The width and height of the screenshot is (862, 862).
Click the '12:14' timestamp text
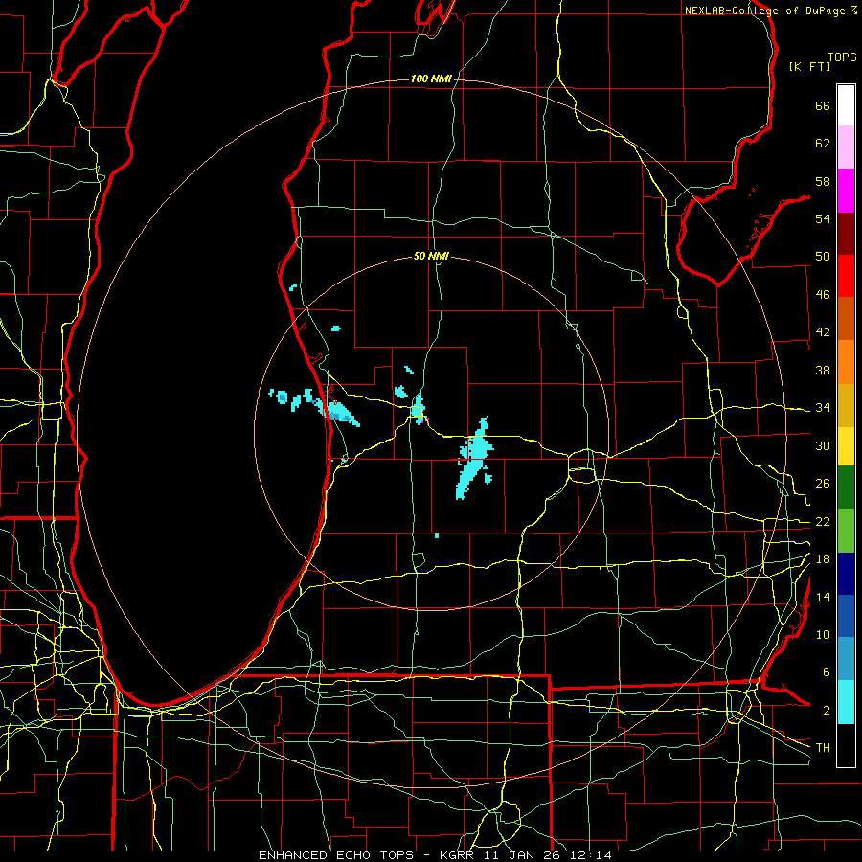coord(593,855)
